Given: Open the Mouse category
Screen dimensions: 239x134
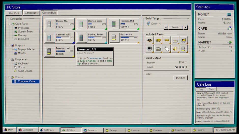Looking at the screenshot, I should click(x=19, y=67).
